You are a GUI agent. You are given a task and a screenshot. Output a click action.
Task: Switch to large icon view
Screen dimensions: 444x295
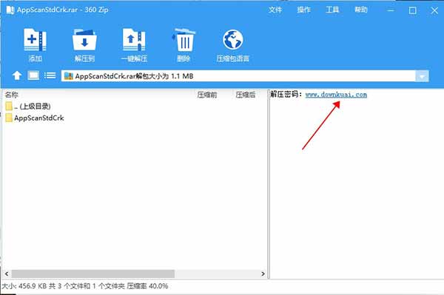pyautogui.click(x=33, y=75)
